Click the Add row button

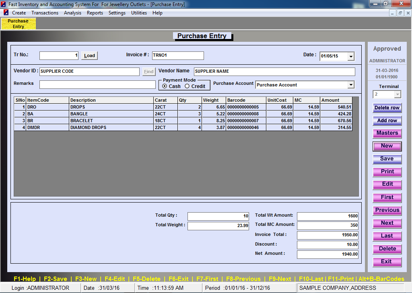387,121
